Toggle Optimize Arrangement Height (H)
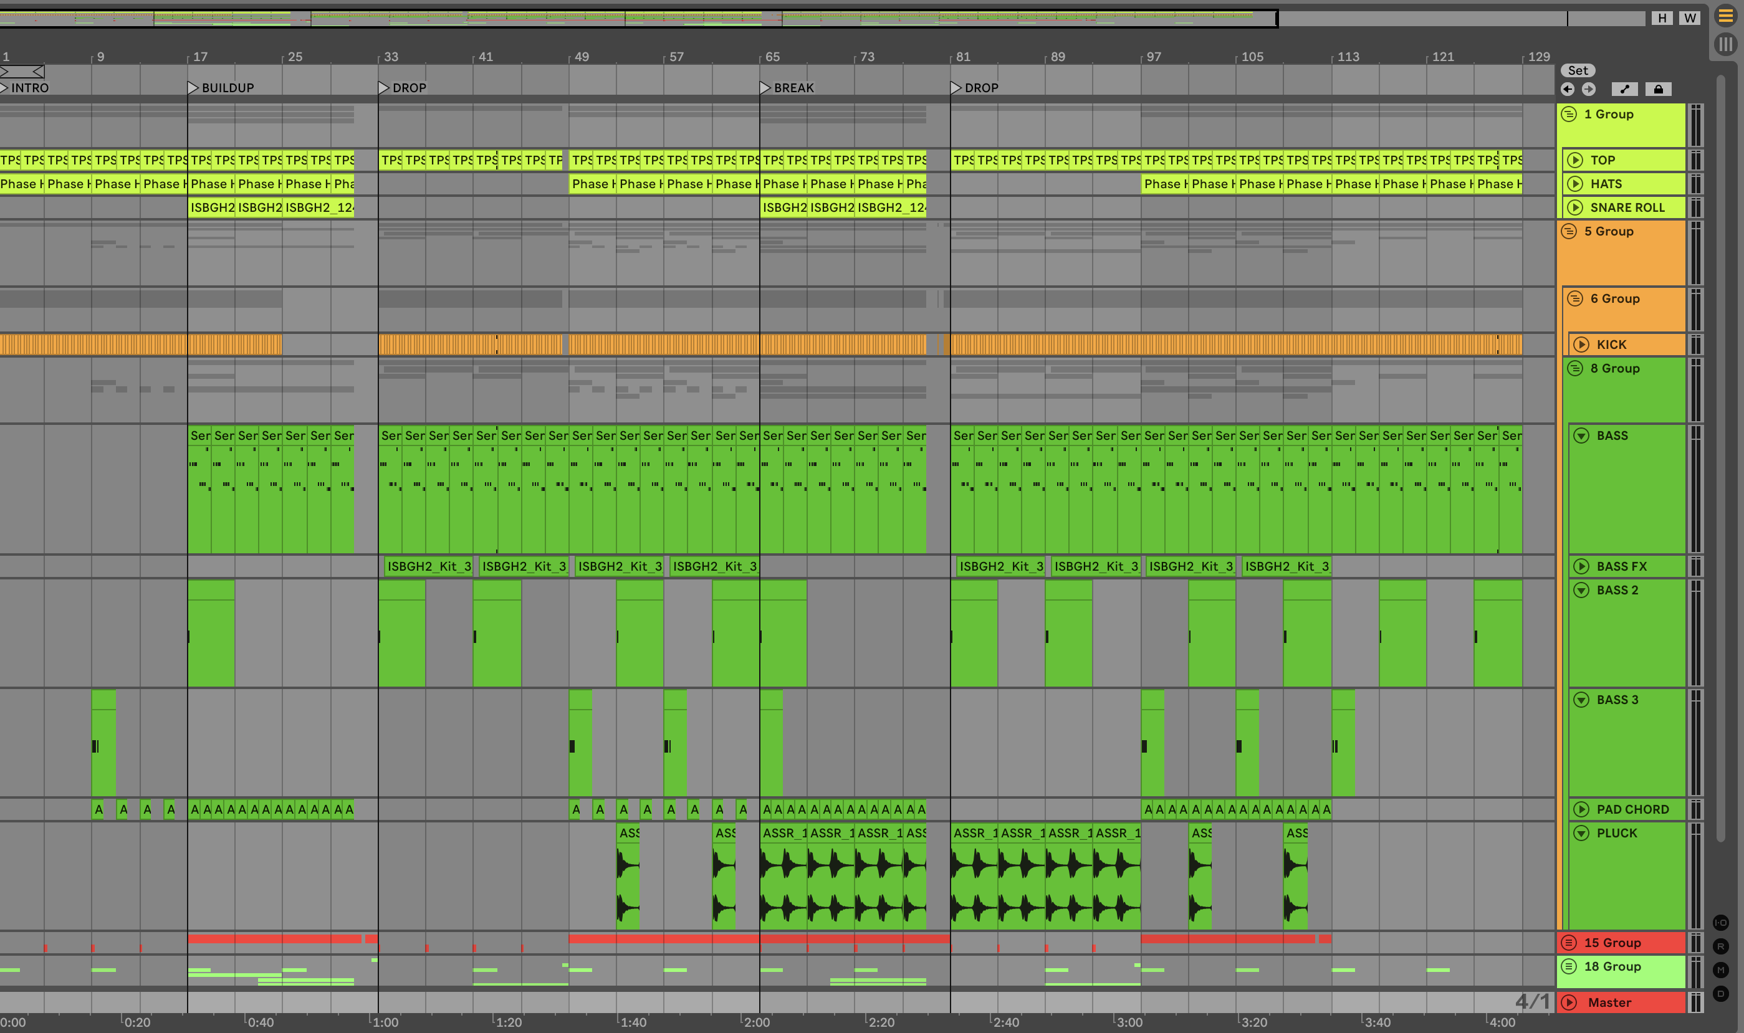The width and height of the screenshot is (1744, 1033). pos(1662,18)
